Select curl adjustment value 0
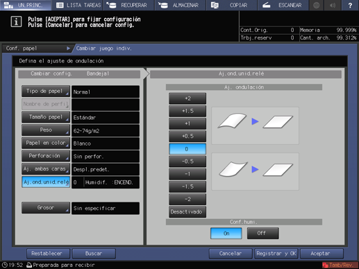 click(x=187, y=149)
